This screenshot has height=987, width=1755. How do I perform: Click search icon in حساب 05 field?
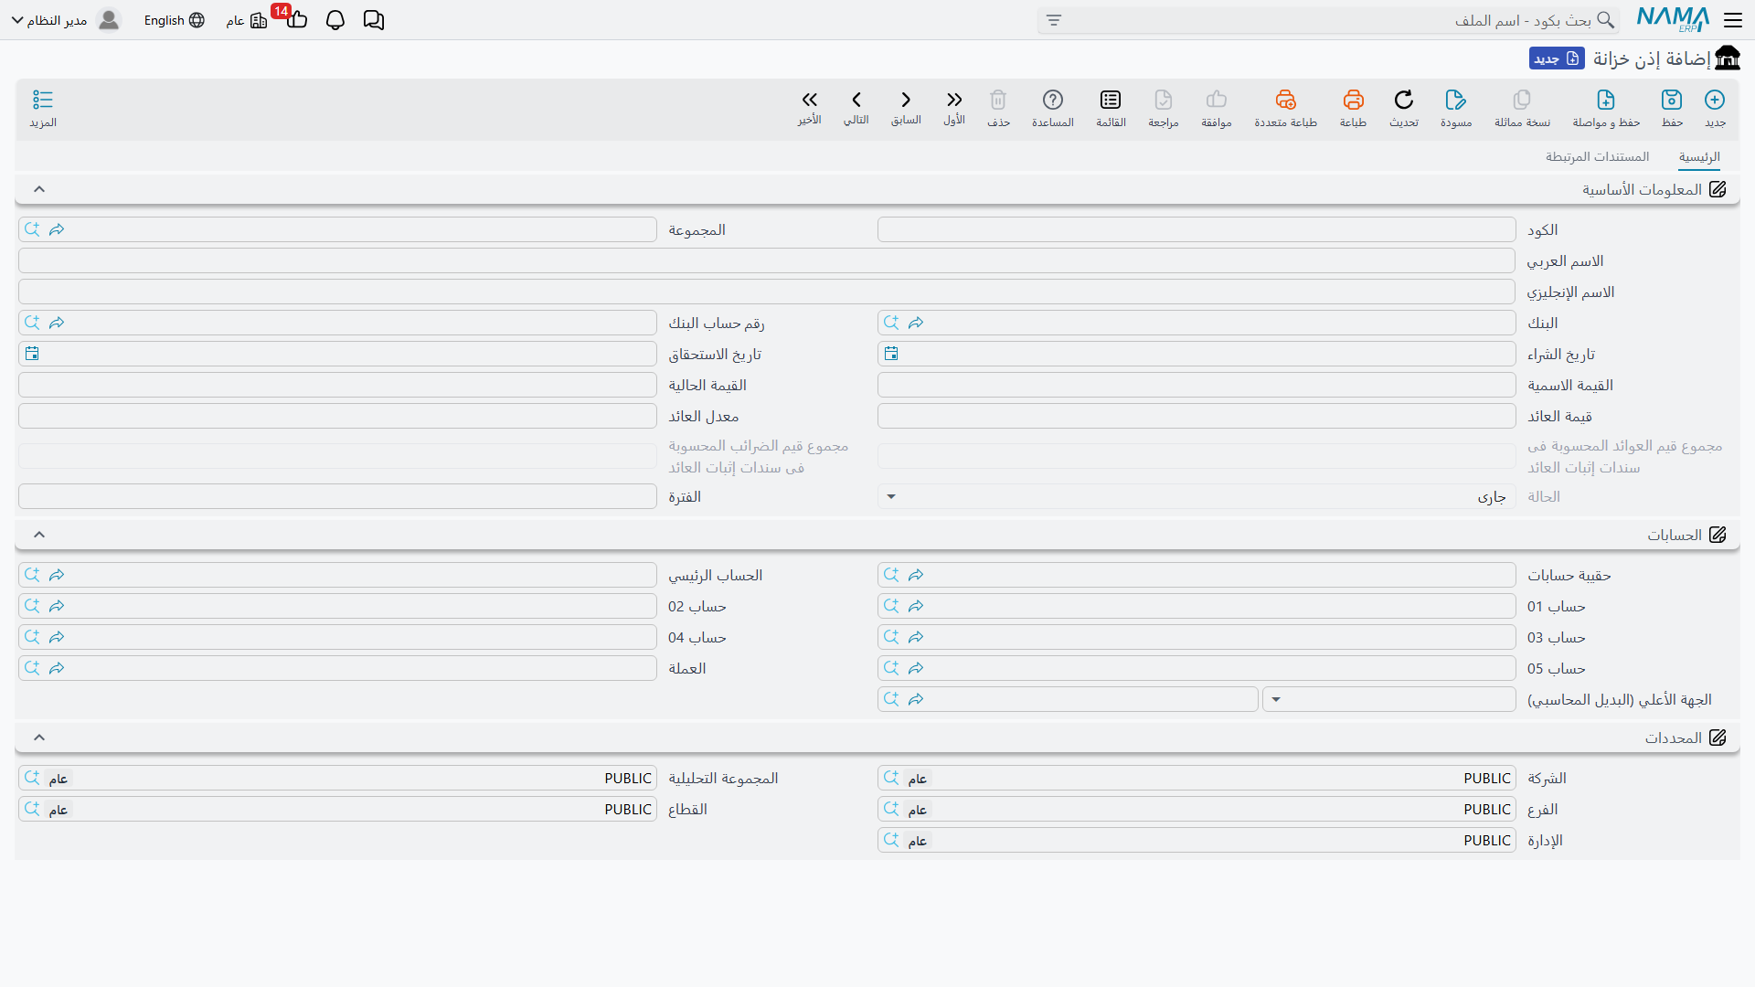click(x=891, y=668)
